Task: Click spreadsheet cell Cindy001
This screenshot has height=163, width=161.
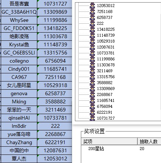Action: pyautogui.click(x=19, y=69)
